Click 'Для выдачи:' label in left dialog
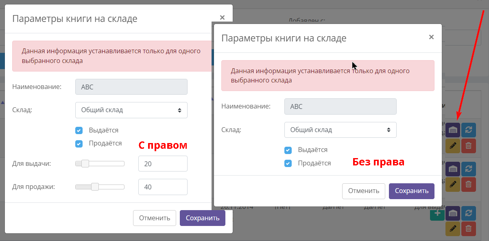The width and height of the screenshot is (489, 241). click(31, 164)
